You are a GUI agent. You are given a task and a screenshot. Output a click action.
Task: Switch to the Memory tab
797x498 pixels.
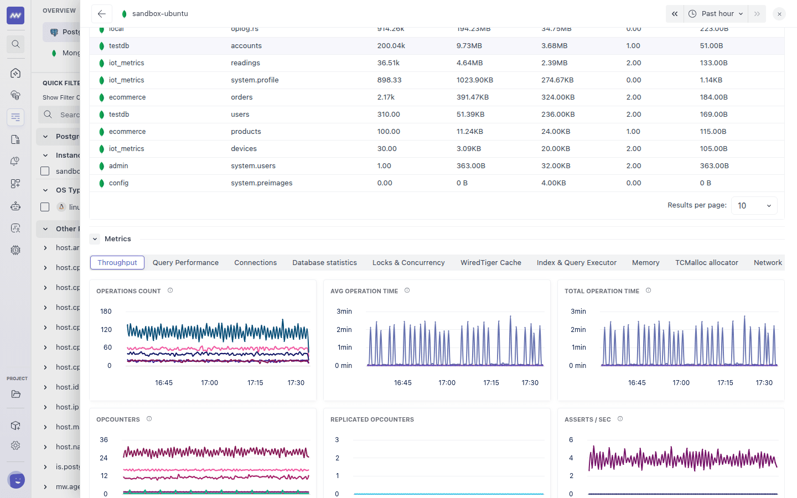click(x=646, y=263)
